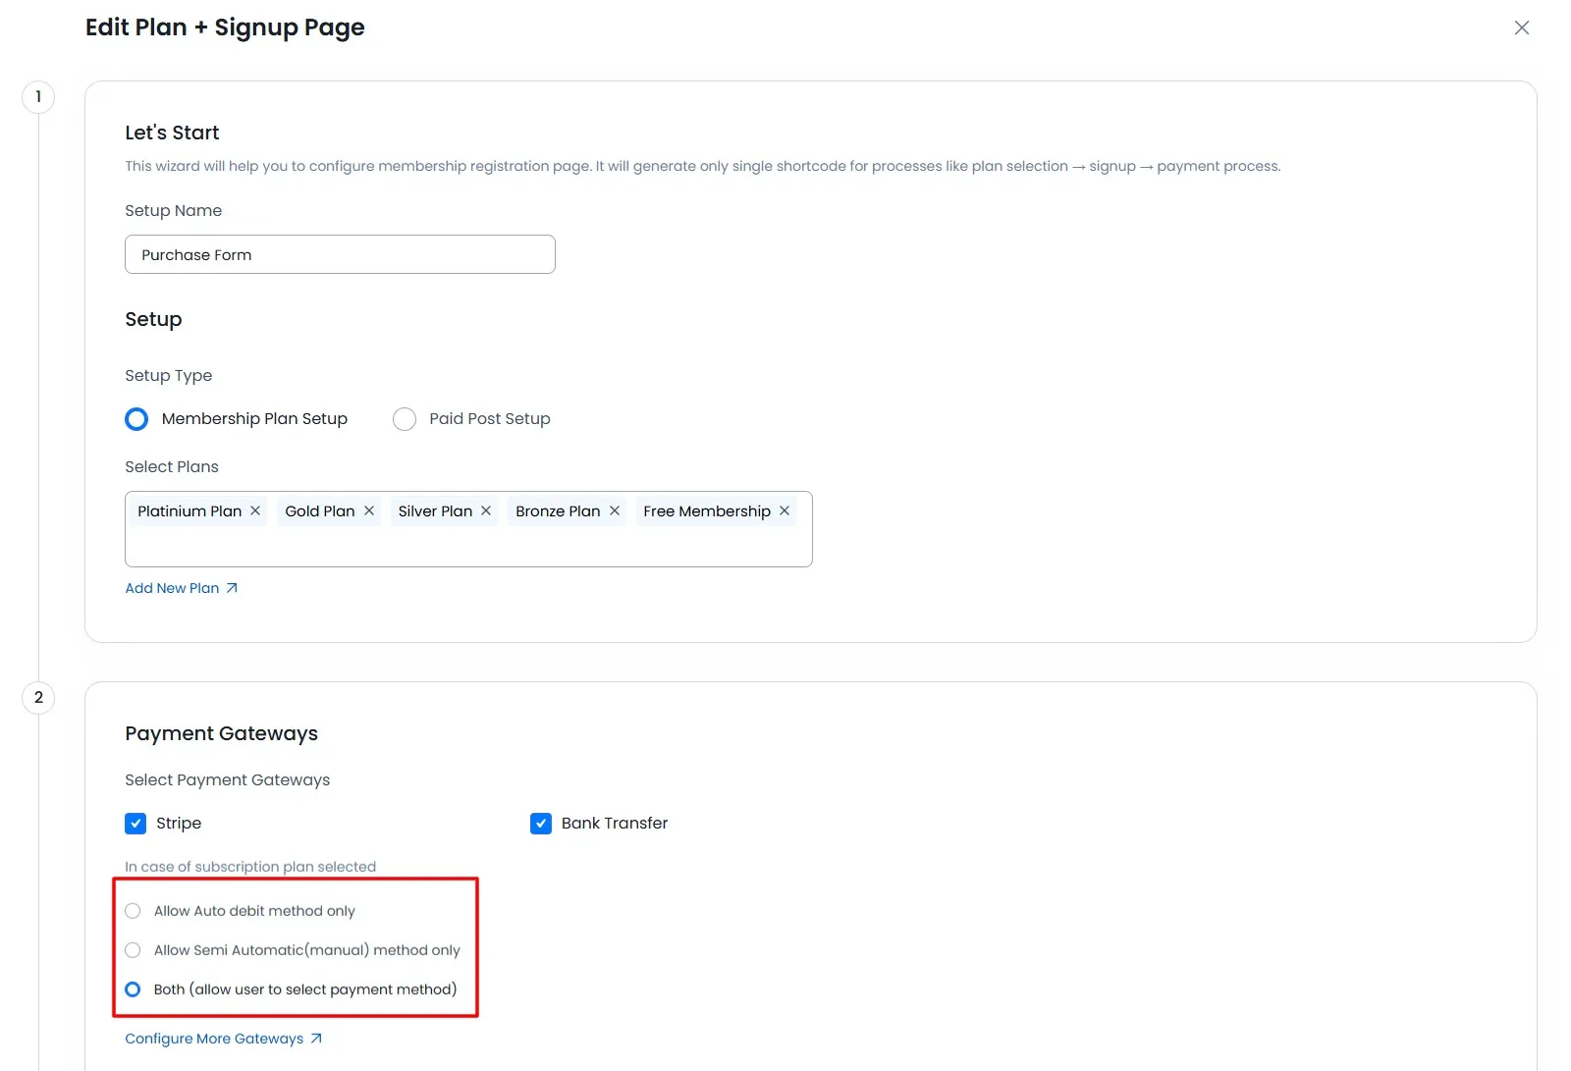Uncheck the Stripe payment gateway
Viewport: 1571px width, 1071px height.
pos(135,823)
